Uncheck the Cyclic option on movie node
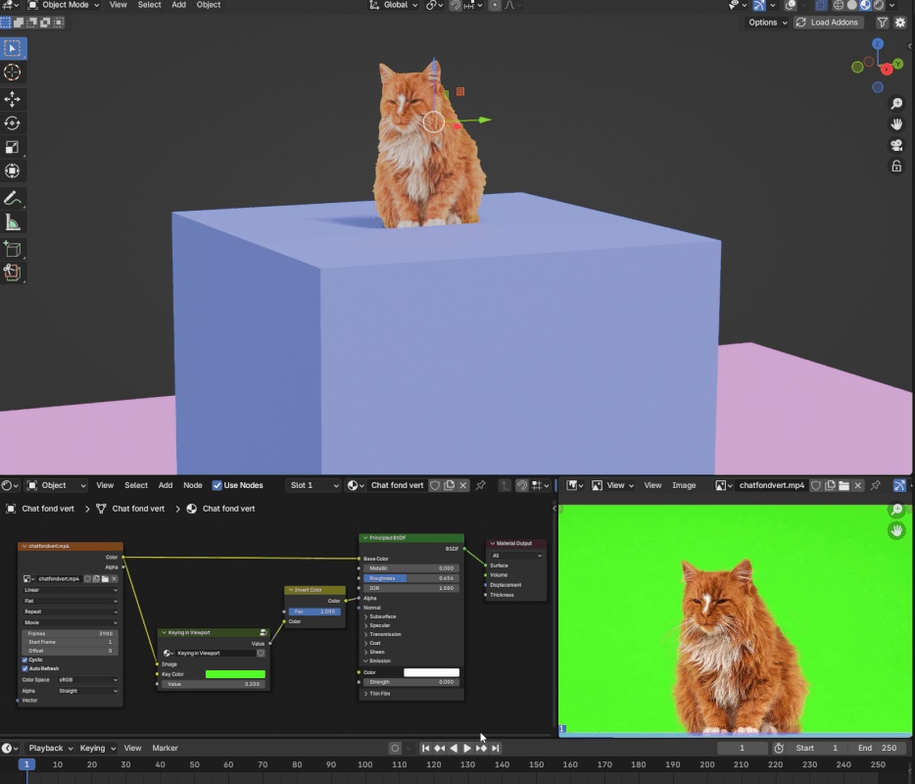This screenshot has width=915, height=784. point(25,660)
